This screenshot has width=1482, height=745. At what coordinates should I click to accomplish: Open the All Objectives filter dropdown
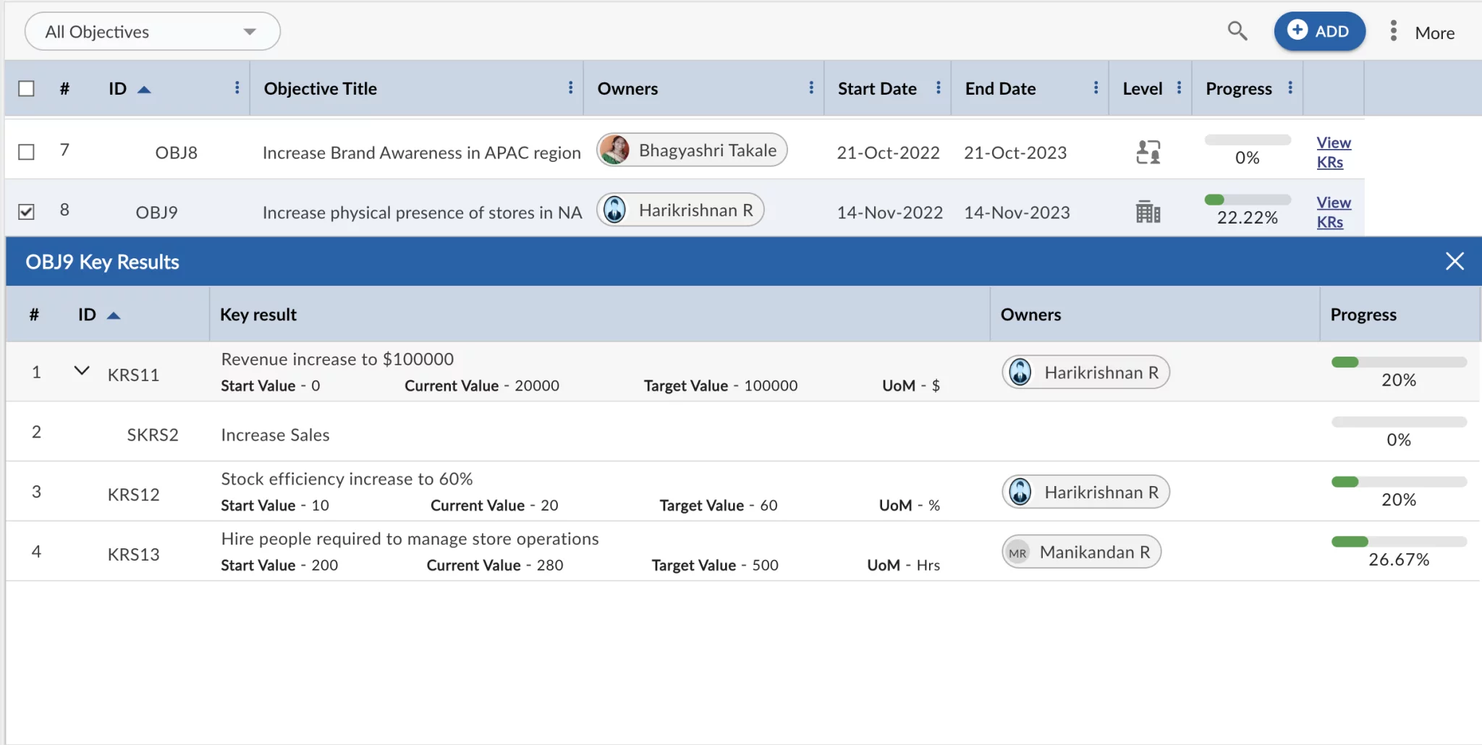tap(151, 31)
